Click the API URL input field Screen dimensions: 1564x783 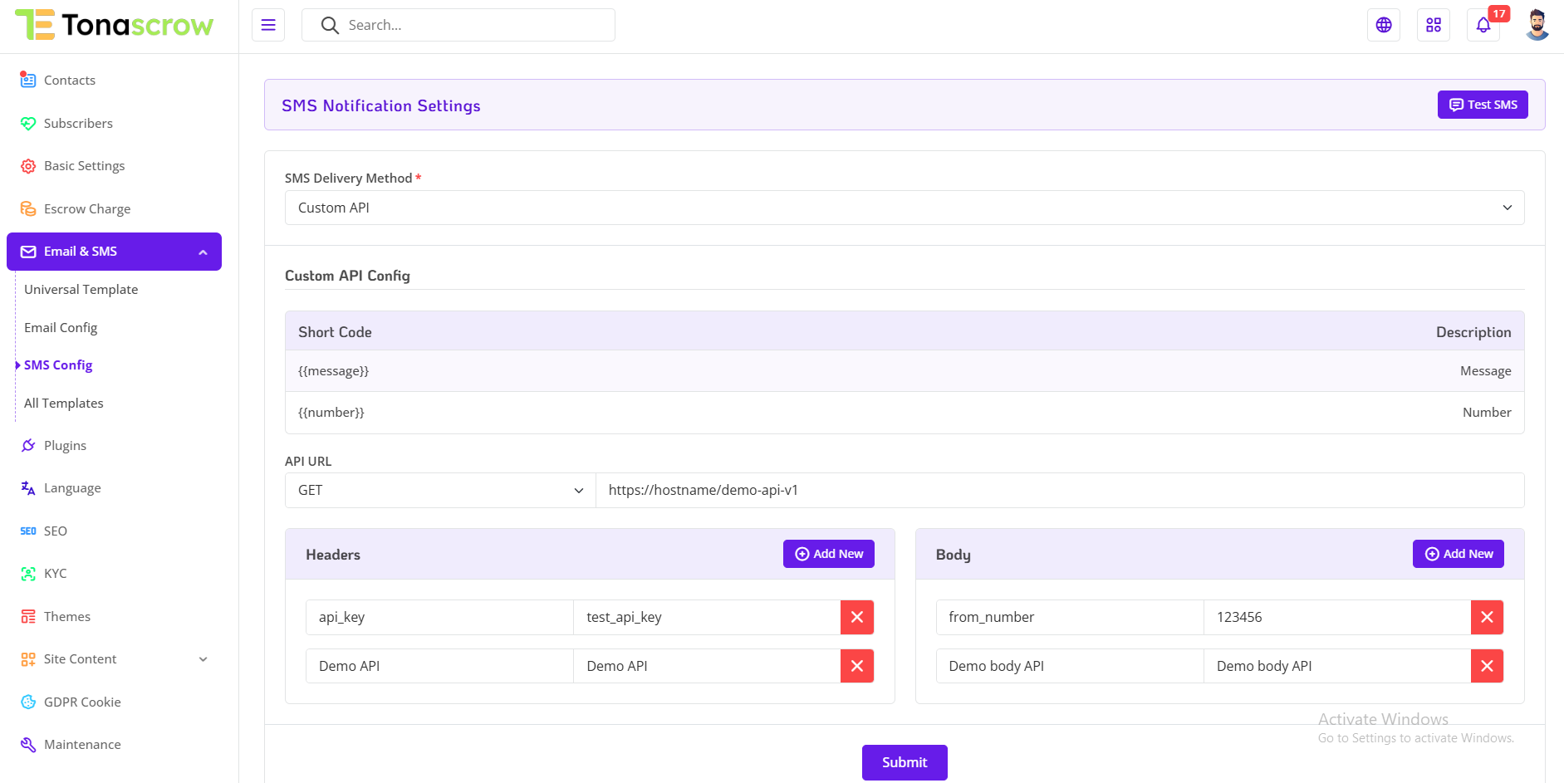(1059, 490)
